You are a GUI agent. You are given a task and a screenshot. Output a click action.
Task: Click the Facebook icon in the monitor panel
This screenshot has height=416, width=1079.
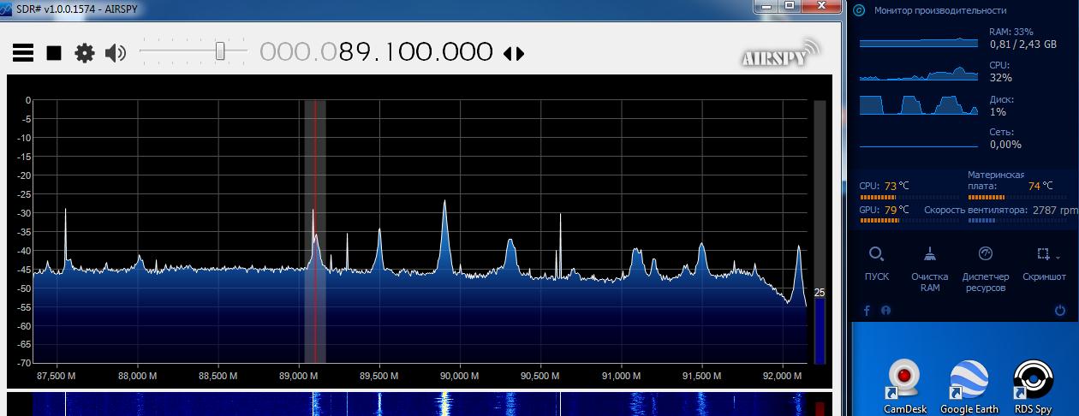tap(867, 310)
